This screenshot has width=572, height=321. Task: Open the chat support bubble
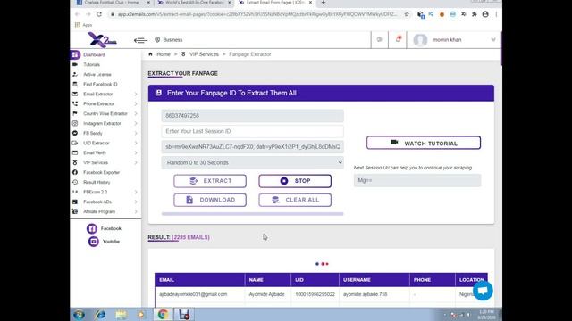483,291
